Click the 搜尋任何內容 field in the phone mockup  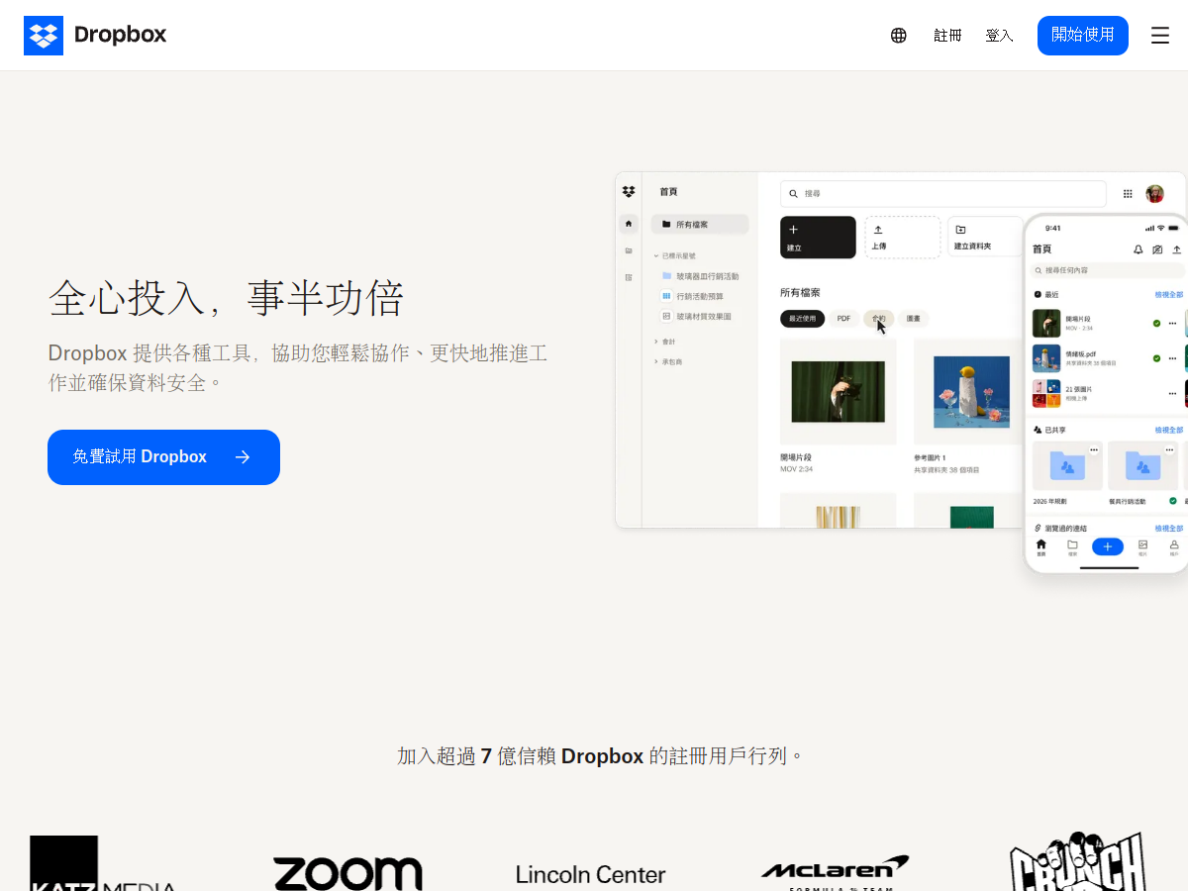coord(1107,270)
